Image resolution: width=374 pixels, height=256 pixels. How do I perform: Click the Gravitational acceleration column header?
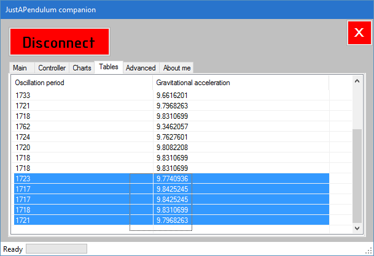click(x=241, y=83)
